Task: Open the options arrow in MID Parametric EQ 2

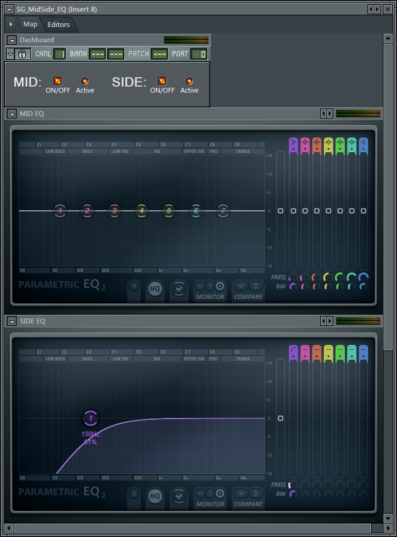Action: [134, 286]
